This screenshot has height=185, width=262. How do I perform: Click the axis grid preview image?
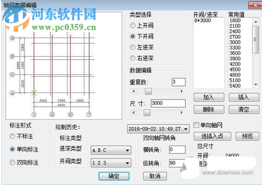pyautogui.click(x=64, y=66)
